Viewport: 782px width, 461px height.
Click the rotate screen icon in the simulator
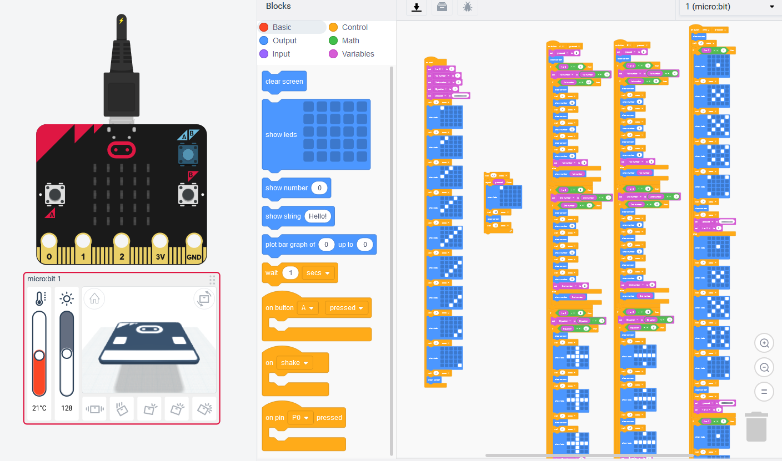tap(204, 298)
